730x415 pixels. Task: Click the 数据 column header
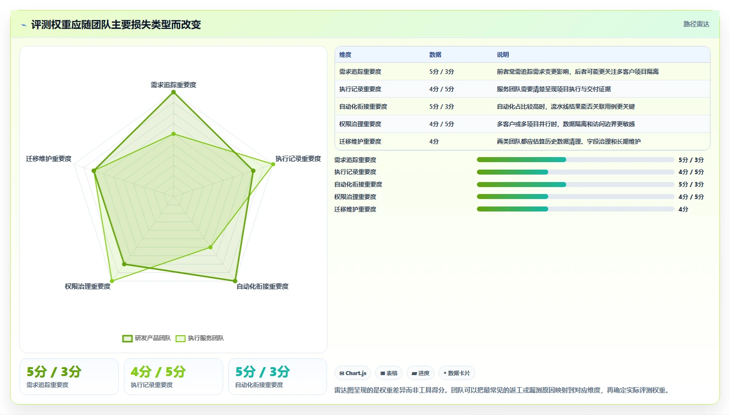tap(435, 55)
